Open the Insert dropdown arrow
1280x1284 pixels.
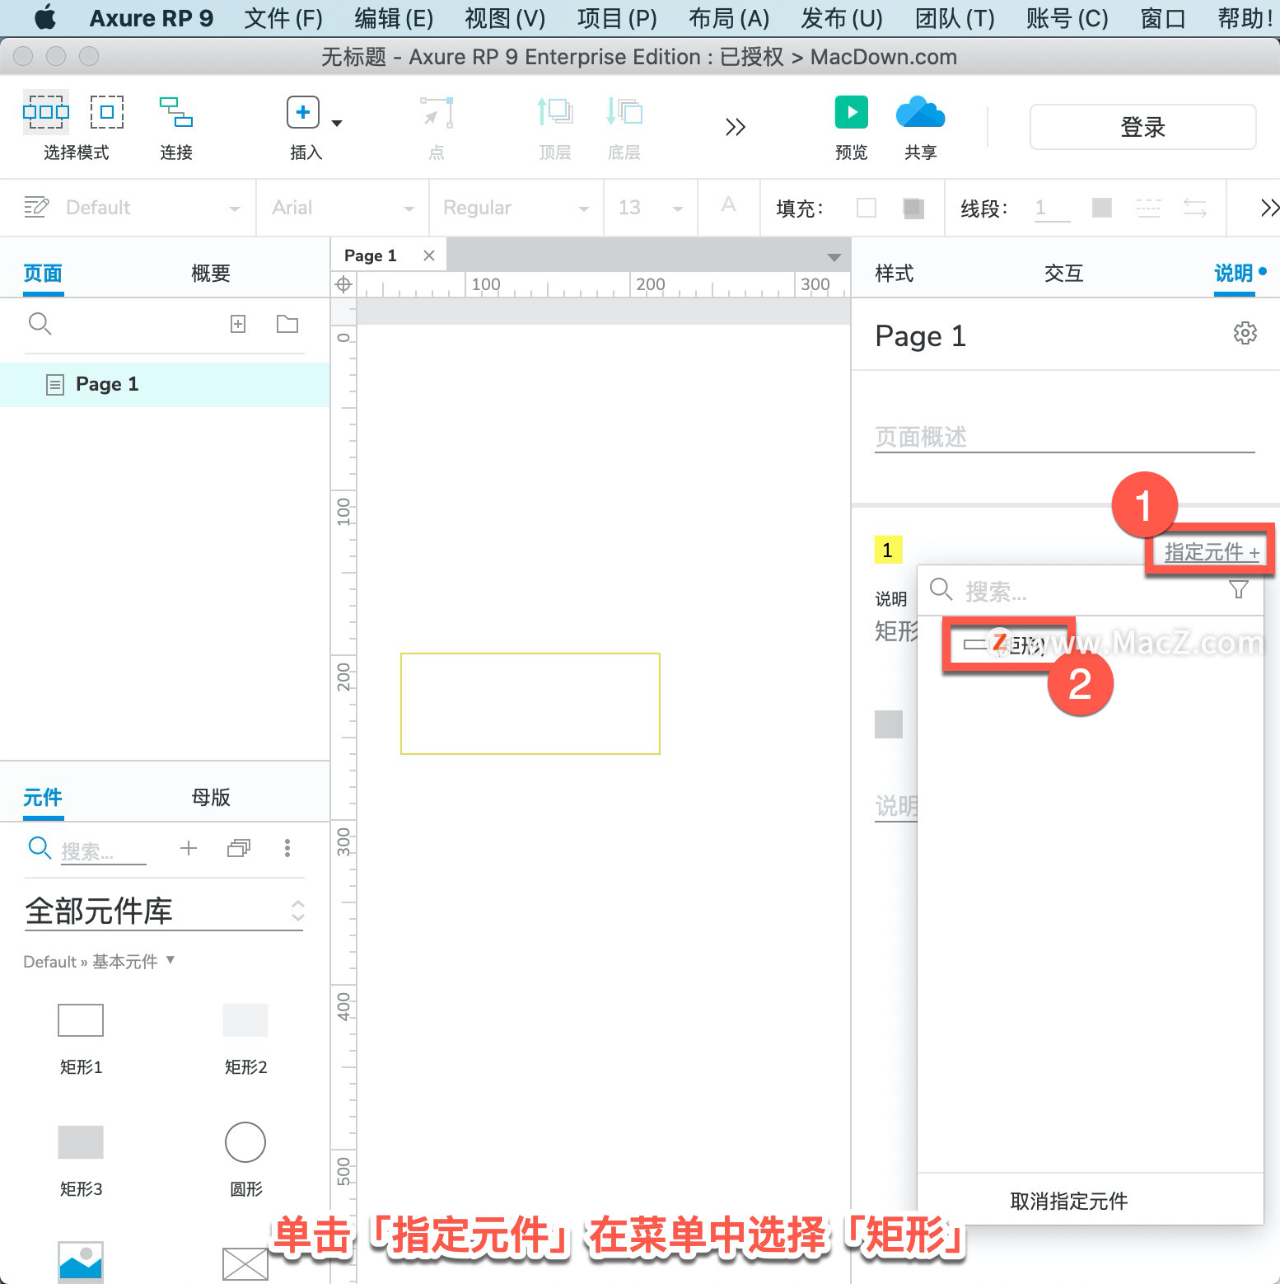pyautogui.click(x=337, y=123)
